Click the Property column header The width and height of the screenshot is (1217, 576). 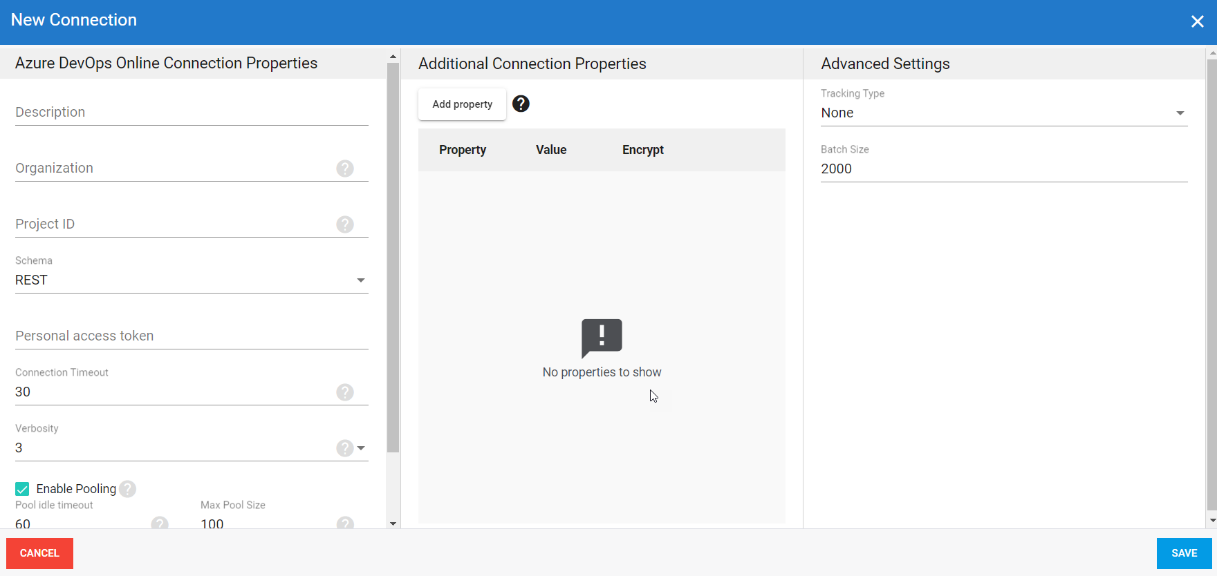pyautogui.click(x=463, y=150)
